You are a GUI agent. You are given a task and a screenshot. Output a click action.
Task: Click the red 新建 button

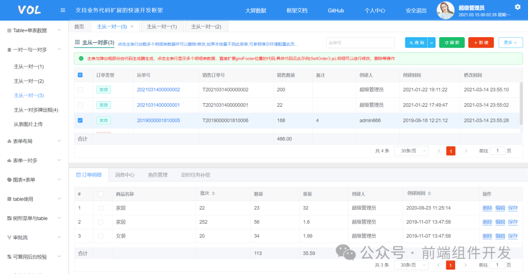pos(481,43)
